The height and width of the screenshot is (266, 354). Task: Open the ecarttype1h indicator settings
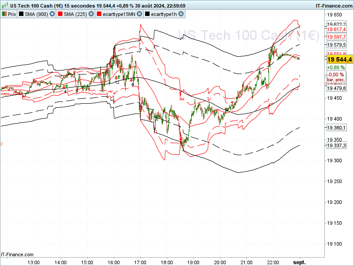pos(164,14)
